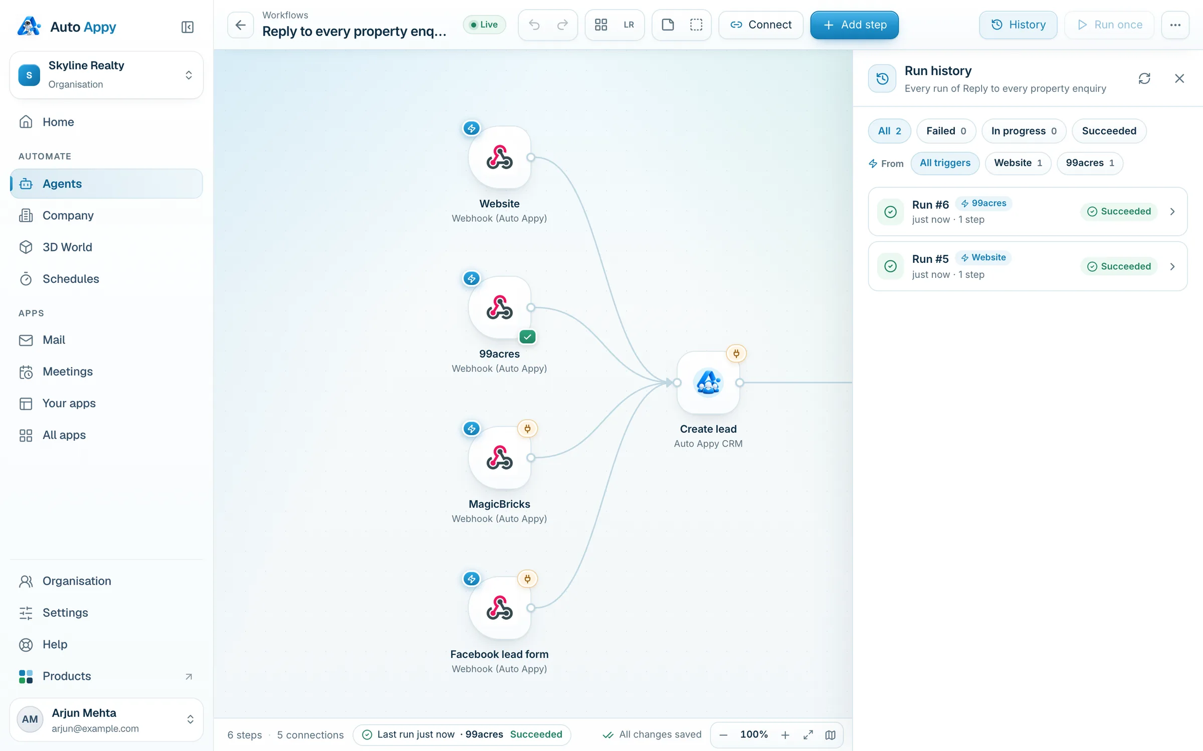
Task: Toggle the minimap icon
Action: [x=831, y=734]
